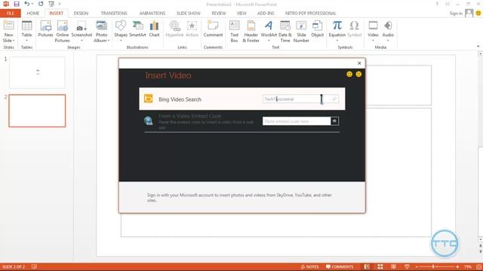The width and height of the screenshot is (483, 271).
Task: Click Sign in at top right
Action: pyautogui.click(x=456, y=14)
